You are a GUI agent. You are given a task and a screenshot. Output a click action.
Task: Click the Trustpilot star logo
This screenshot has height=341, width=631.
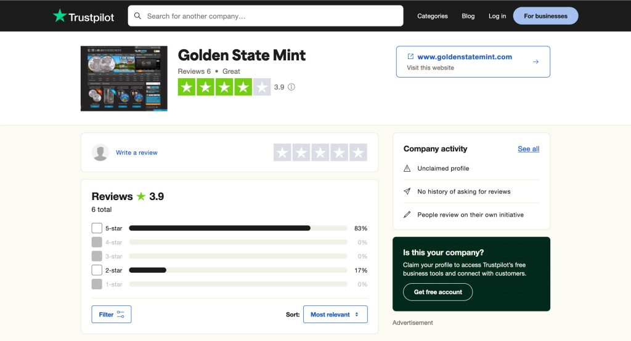click(60, 16)
